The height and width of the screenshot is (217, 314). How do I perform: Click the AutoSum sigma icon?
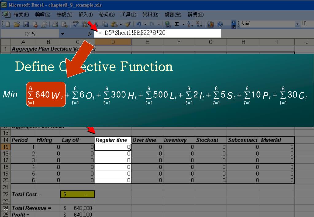(177, 24)
